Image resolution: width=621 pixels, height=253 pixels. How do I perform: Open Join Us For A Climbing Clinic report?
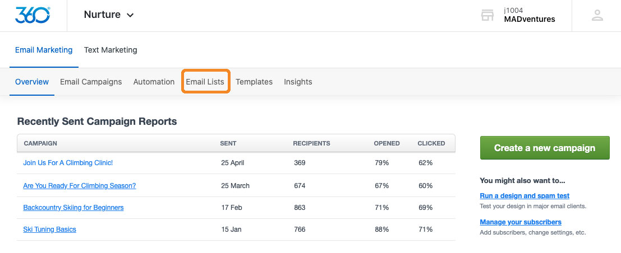[x=68, y=162]
